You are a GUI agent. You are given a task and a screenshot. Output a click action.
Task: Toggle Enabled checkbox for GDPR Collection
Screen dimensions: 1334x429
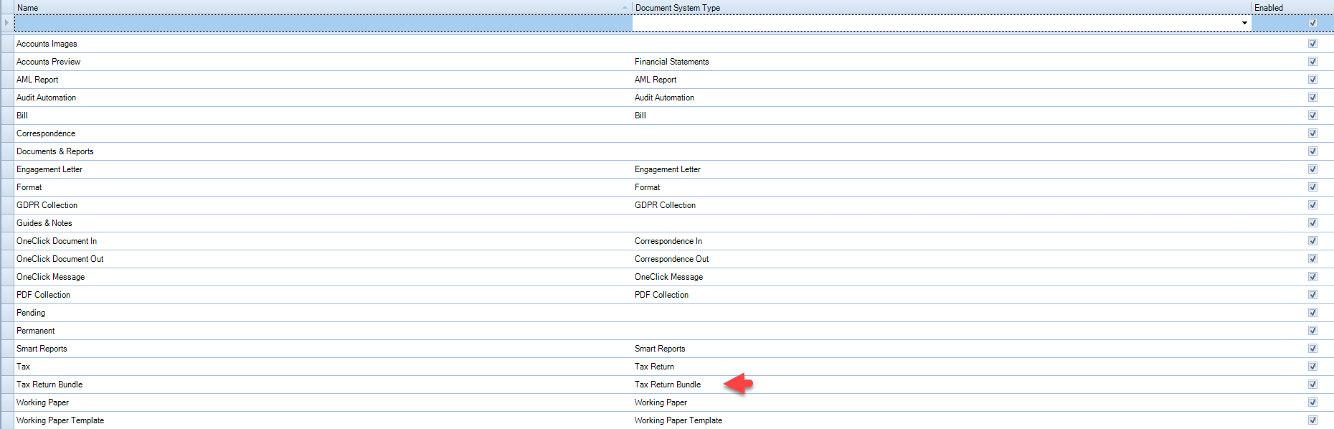(1312, 205)
